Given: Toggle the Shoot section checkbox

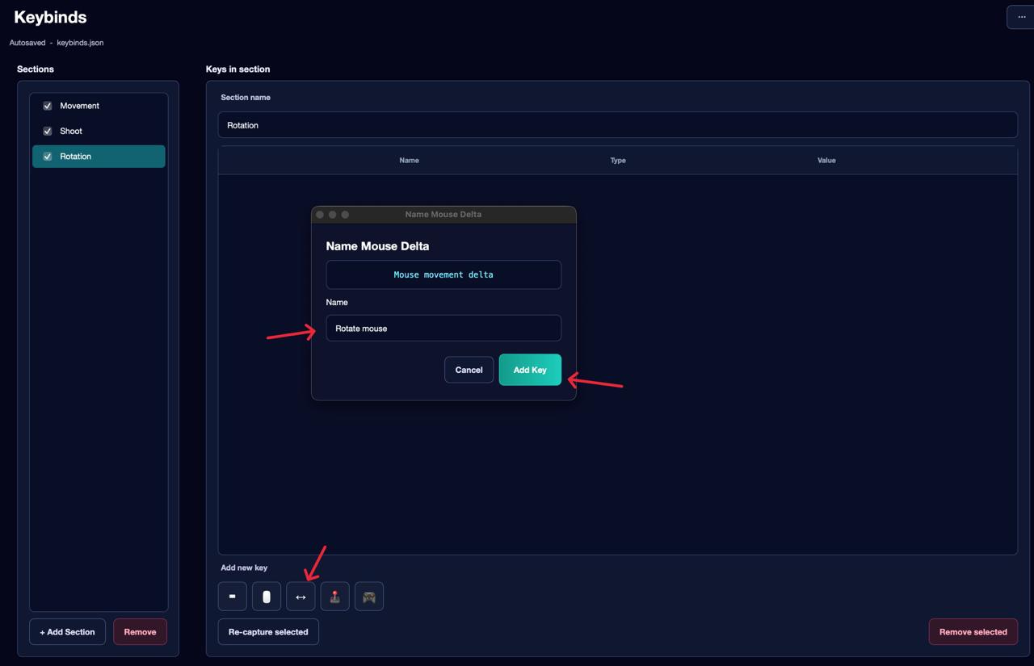Looking at the screenshot, I should [x=48, y=131].
